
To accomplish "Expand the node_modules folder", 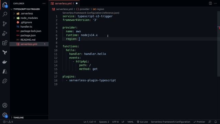I will tap(14, 18).
